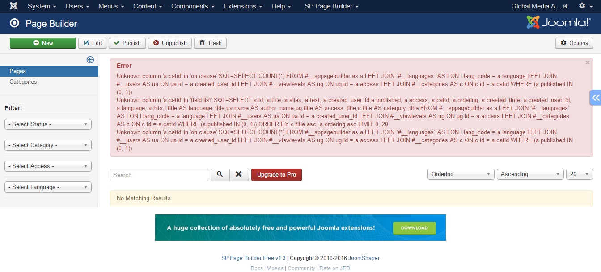Open the Global Media site link

539,6
